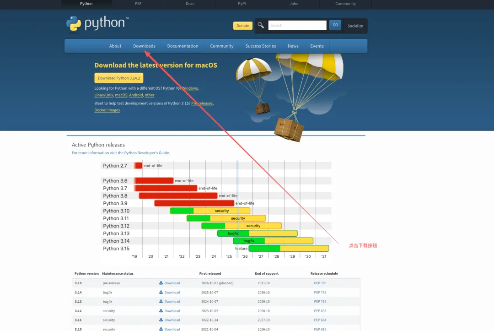Viewport: 494px width, 331px height.
Task: Click Download link for Python 3.12
Action: click(172, 311)
